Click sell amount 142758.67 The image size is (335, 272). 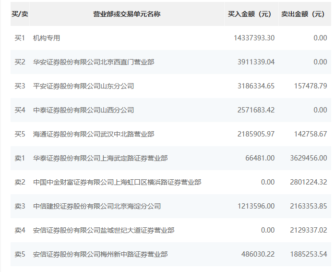311,134
